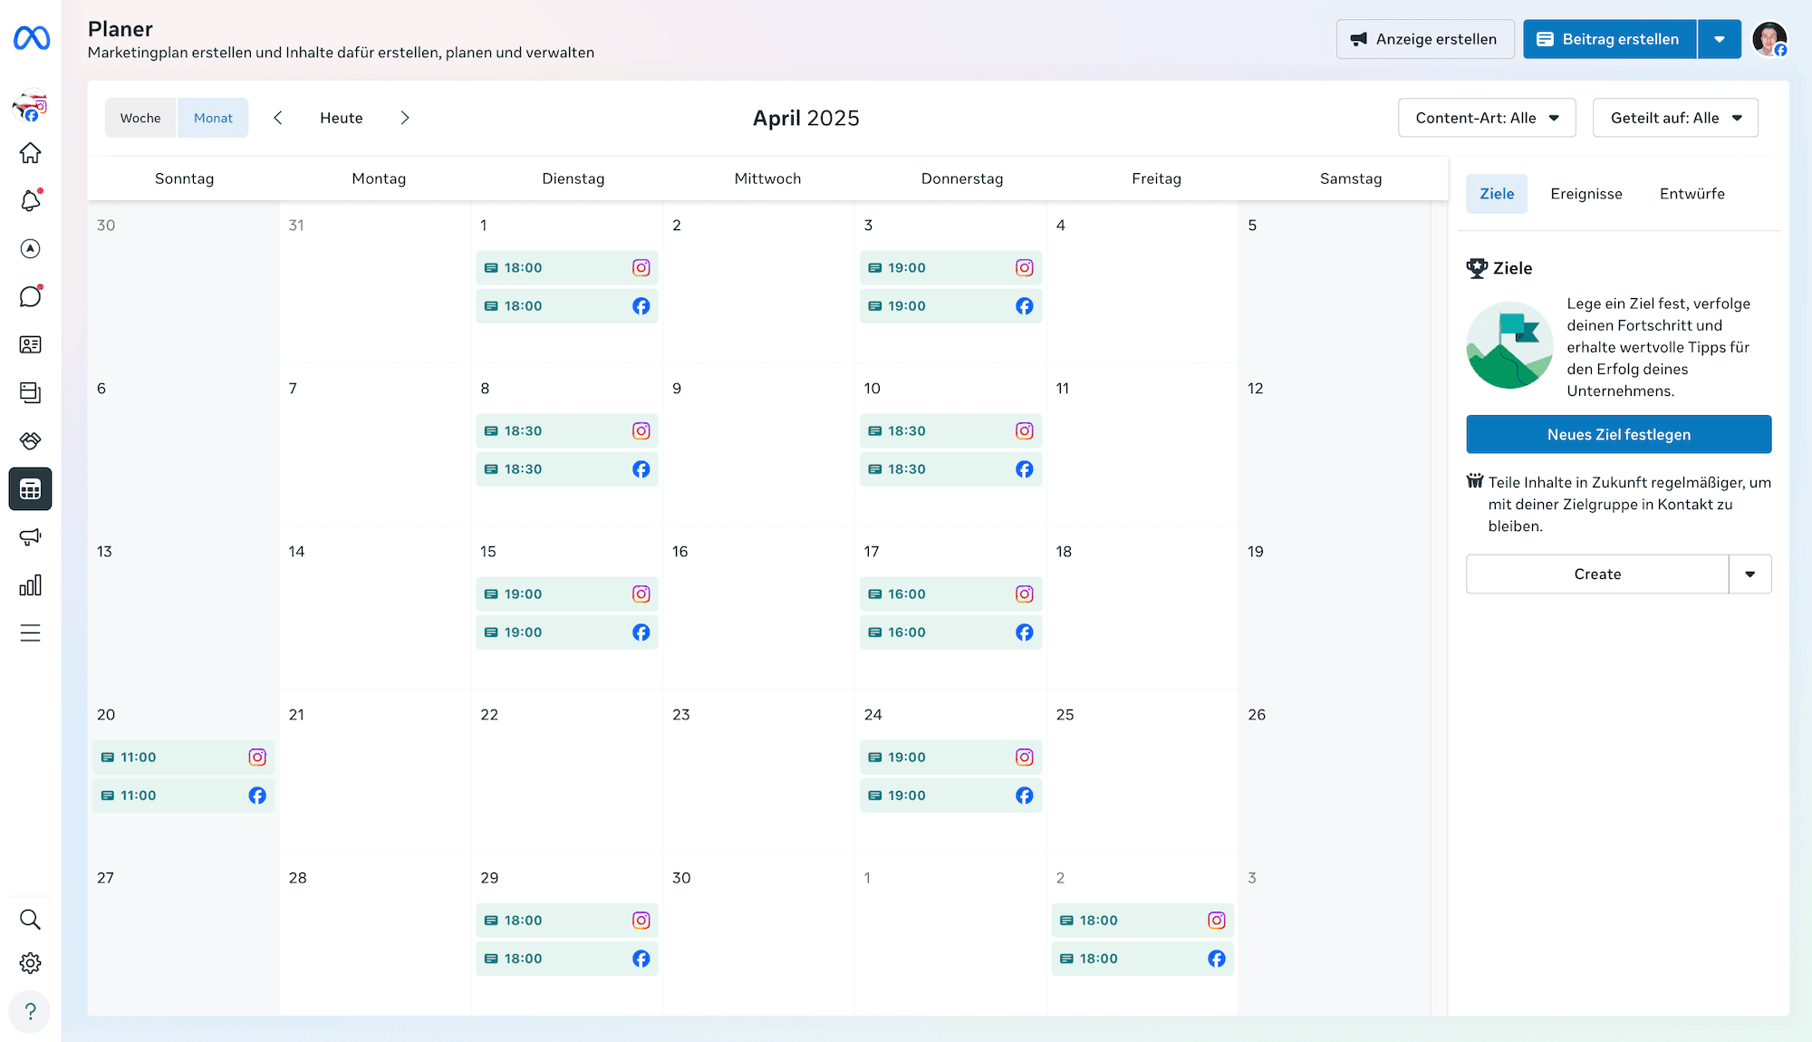The width and height of the screenshot is (1812, 1042).
Task: Click Anzeige erstellen button
Action: pos(1424,39)
